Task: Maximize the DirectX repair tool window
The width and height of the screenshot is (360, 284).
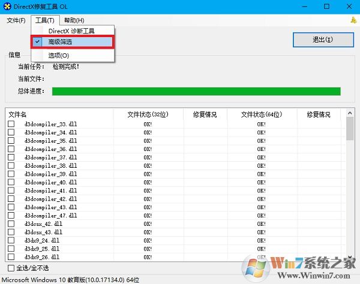Action: pos(327,7)
